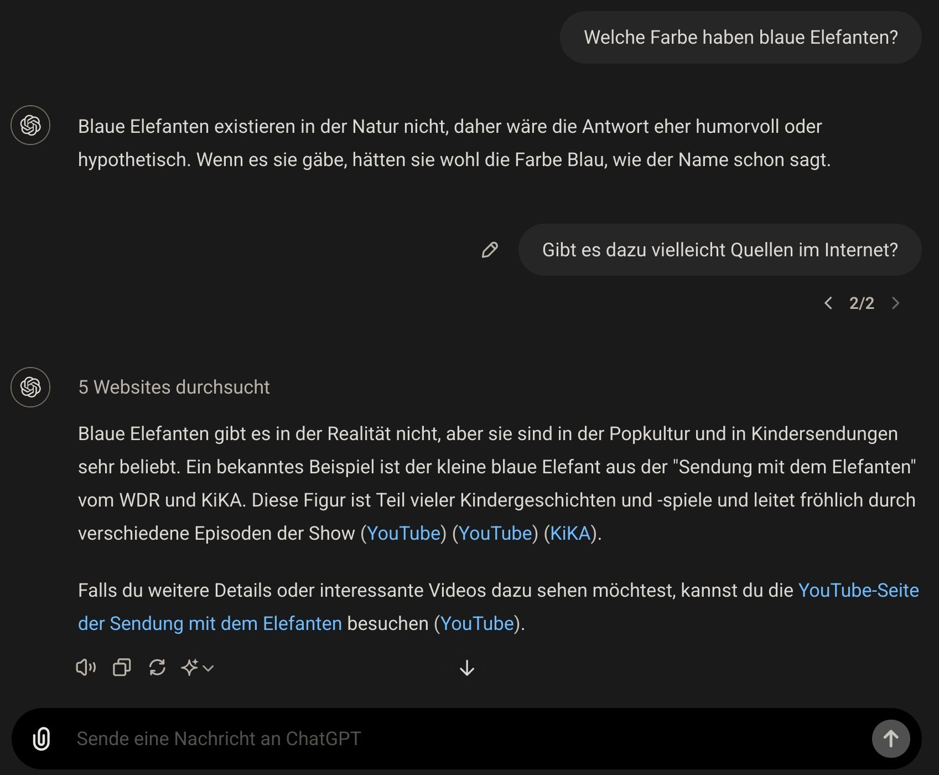Open the YouTube link after 'besuchen'
The width and height of the screenshot is (939, 775).
pyautogui.click(x=477, y=624)
